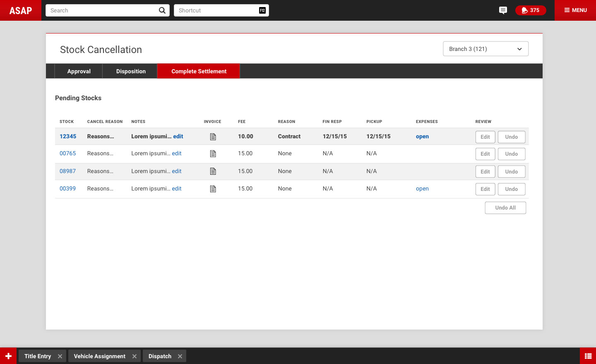The height and width of the screenshot is (364, 596).
Task: Expand the Branch 3 (121) dropdown
Action: coord(485,49)
